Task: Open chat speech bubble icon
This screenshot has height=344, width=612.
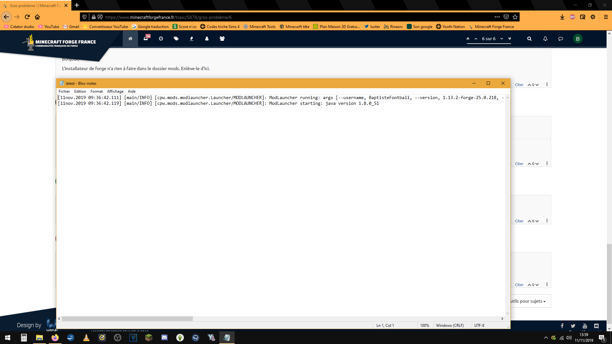Action: (x=561, y=39)
